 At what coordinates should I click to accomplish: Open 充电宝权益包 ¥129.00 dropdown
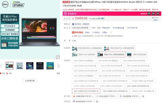pos(84,101)
